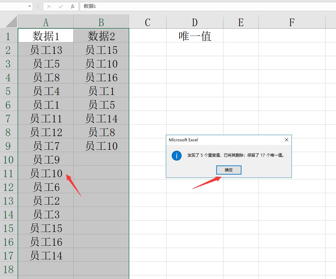Click the insert function fx icon
The image size is (336, 279).
pyautogui.click(x=73, y=6)
